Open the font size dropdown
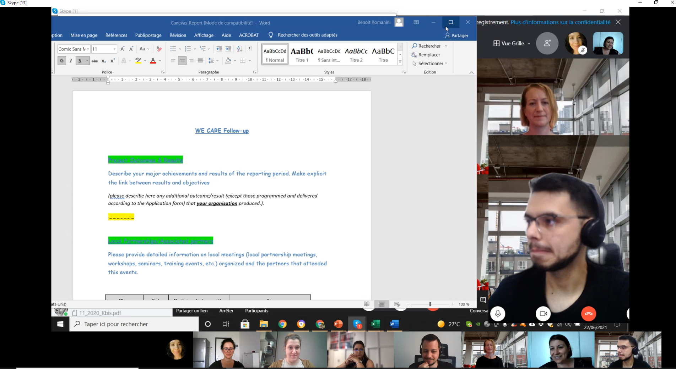The image size is (676, 369). point(114,49)
